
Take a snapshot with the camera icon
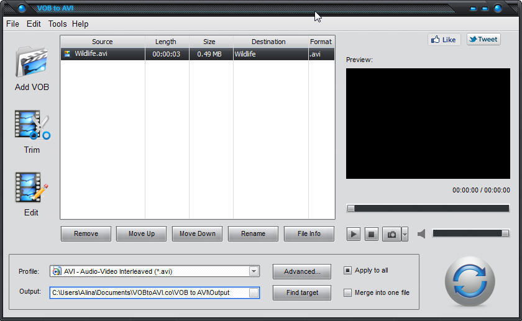pyautogui.click(x=392, y=234)
